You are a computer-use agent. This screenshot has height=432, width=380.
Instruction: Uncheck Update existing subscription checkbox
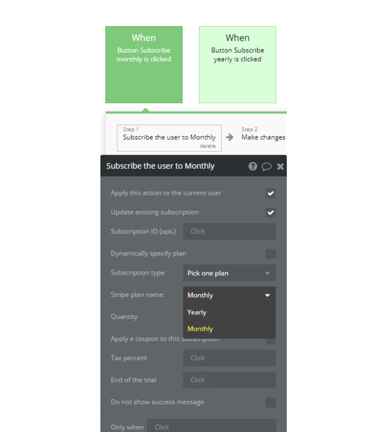[271, 212]
